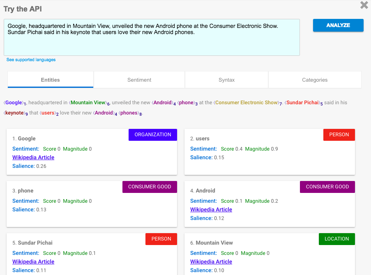Screen dimensions: 371x275
Task: Click CONSUMER GOOD label on phone card
Action: (x=150, y=187)
